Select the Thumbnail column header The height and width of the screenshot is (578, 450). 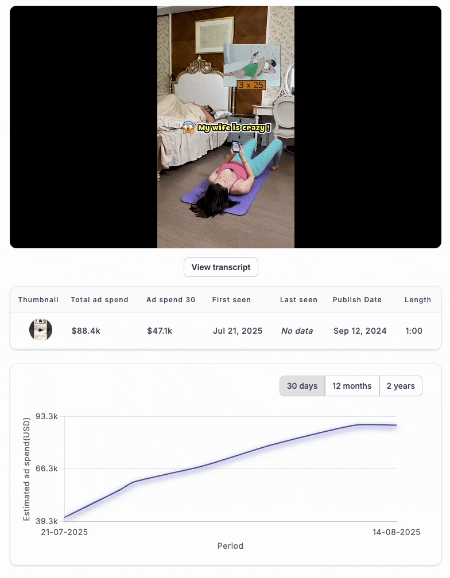[38, 300]
